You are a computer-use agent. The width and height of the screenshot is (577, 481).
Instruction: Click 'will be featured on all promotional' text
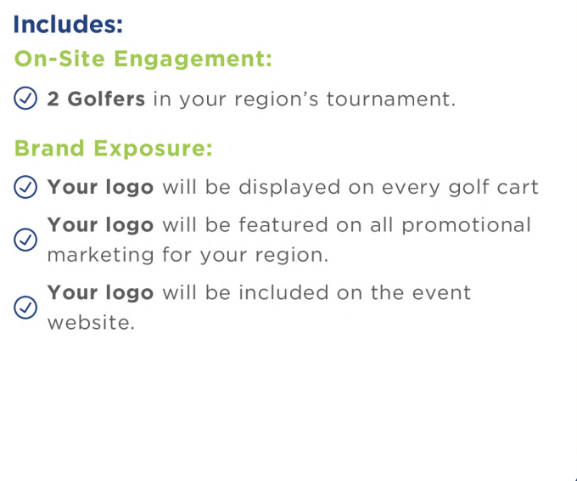pyautogui.click(x=347, y=225)
